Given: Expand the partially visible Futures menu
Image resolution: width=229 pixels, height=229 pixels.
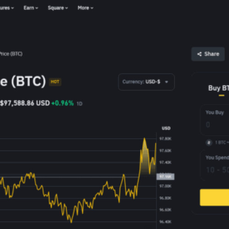Looking at the screenshot, I should (x=7, y=8).
